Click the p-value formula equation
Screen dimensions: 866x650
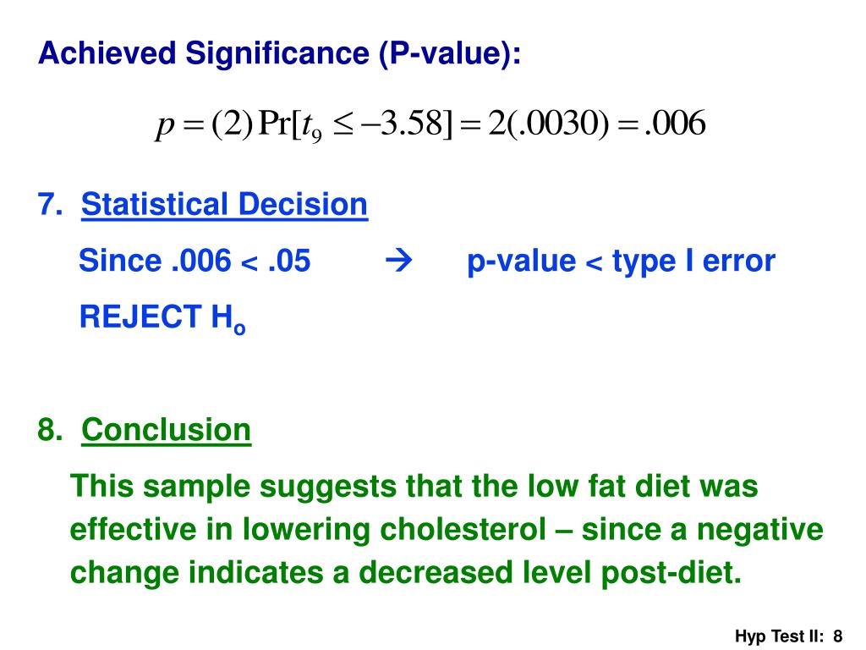tap(430, 124)
